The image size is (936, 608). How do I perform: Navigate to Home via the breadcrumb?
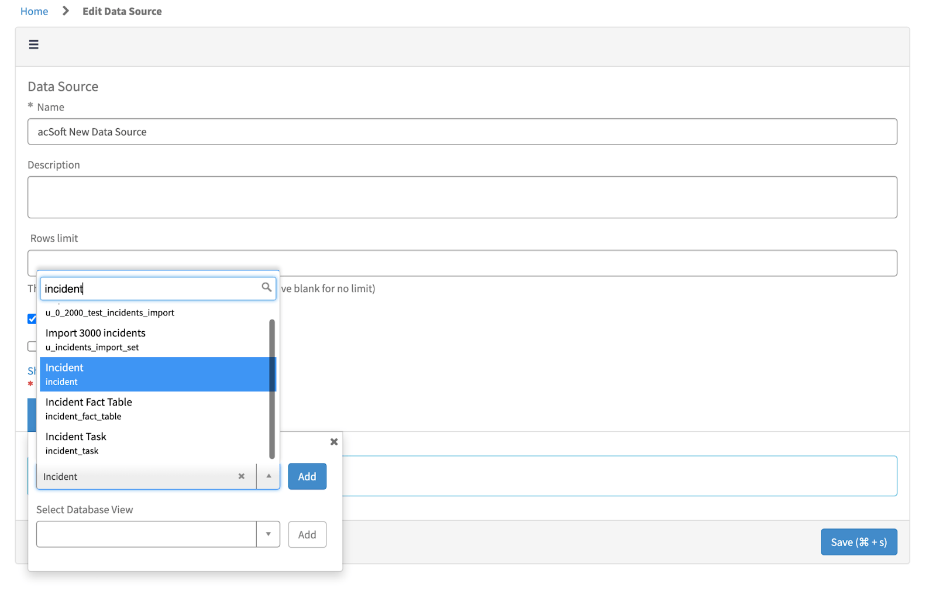34,11
